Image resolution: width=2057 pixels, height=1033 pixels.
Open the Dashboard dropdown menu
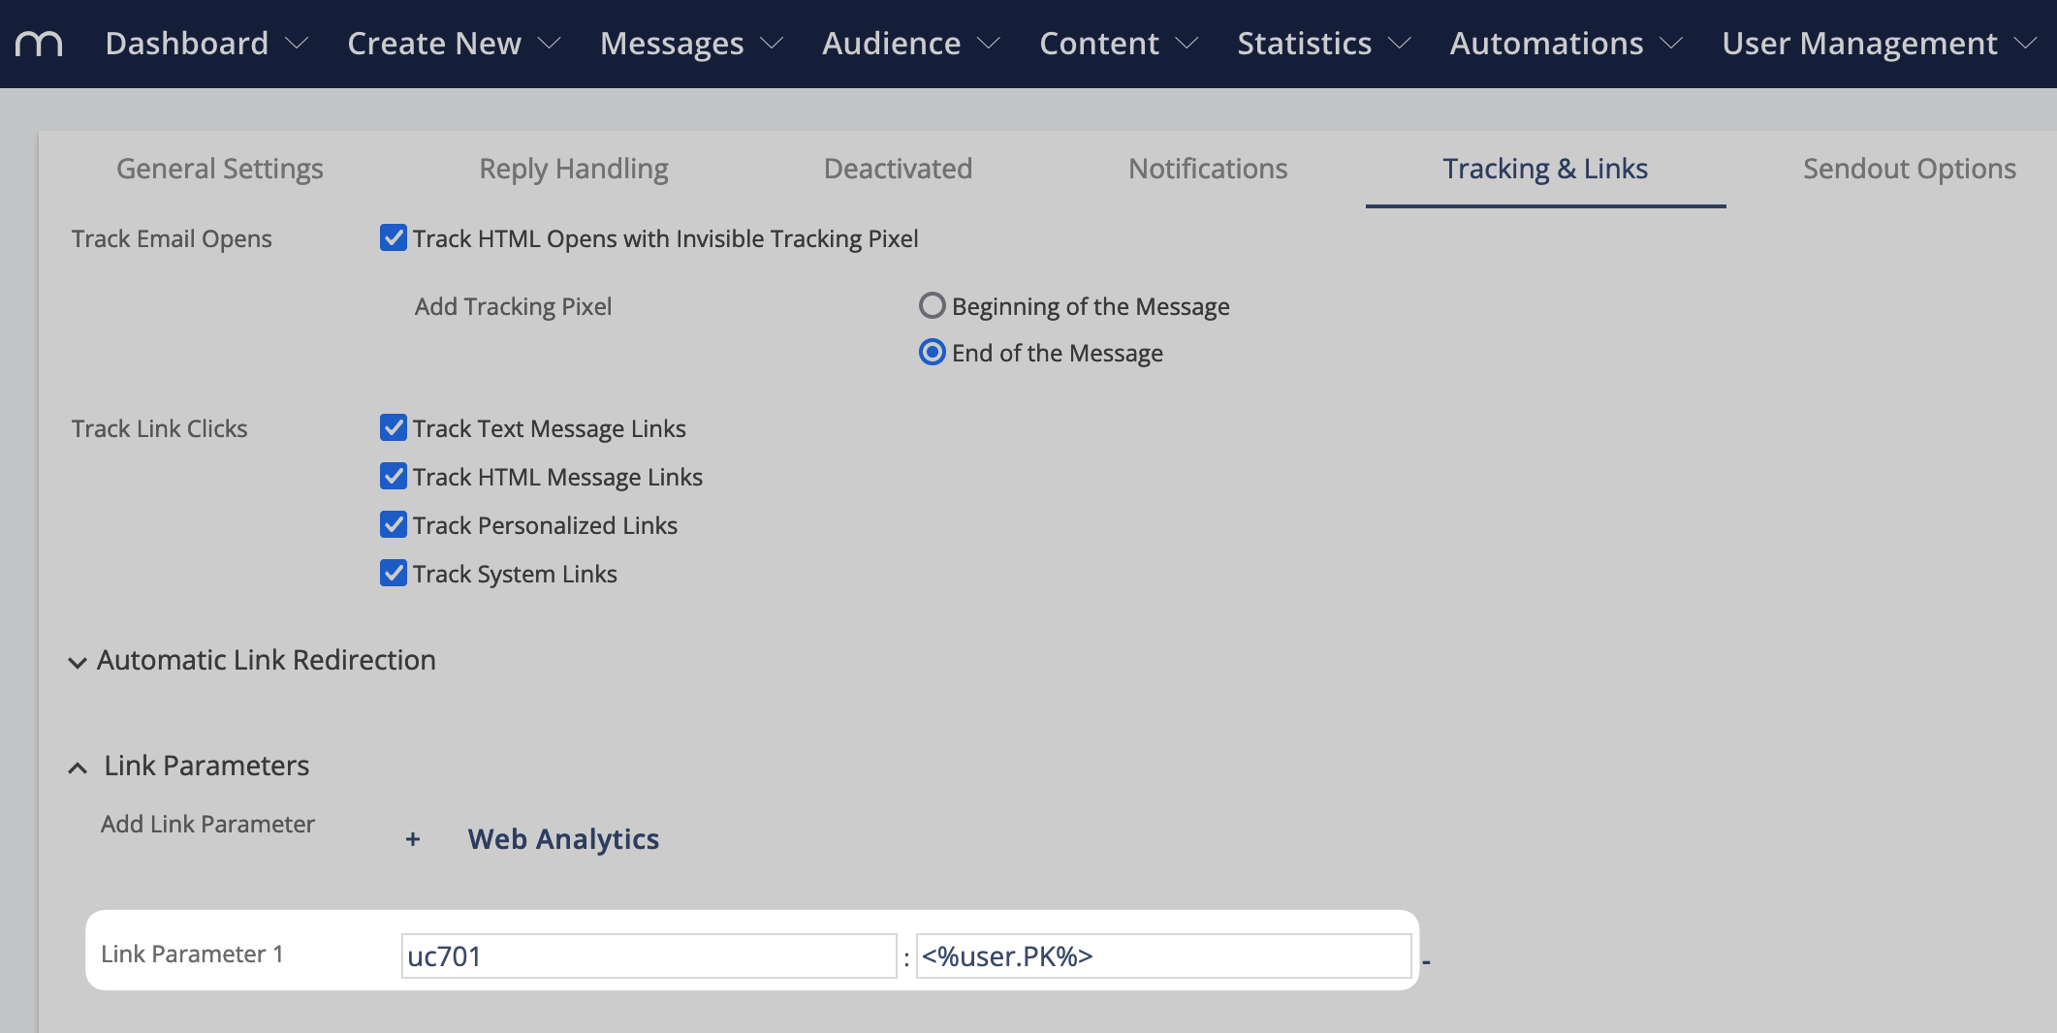point(206,44)
